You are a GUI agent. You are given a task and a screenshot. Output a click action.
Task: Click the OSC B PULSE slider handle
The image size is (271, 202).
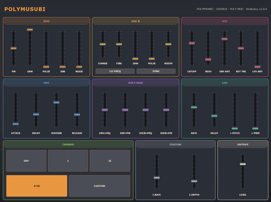point(152,59)
